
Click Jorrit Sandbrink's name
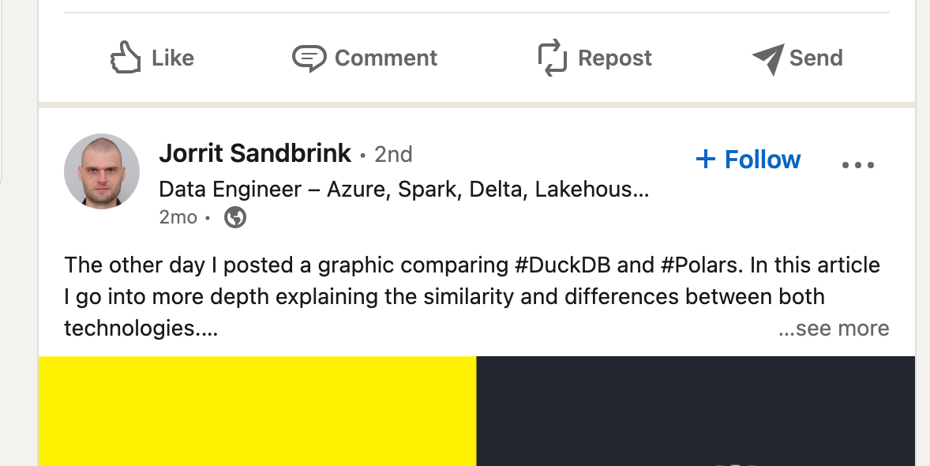(255, 153)
